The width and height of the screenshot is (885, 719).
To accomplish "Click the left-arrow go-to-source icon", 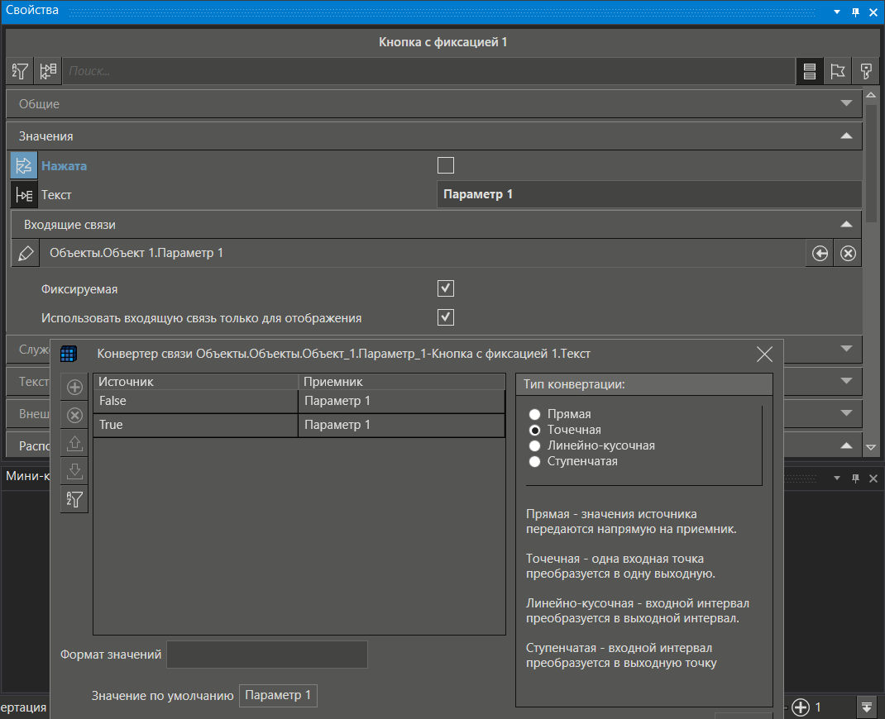I will (820, 254).
